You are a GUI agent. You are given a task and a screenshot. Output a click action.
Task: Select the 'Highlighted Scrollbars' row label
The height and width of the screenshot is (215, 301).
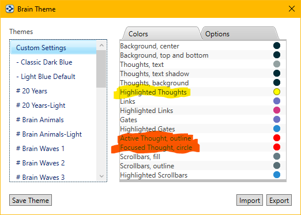pyautogui.click(x=154, y=175)
